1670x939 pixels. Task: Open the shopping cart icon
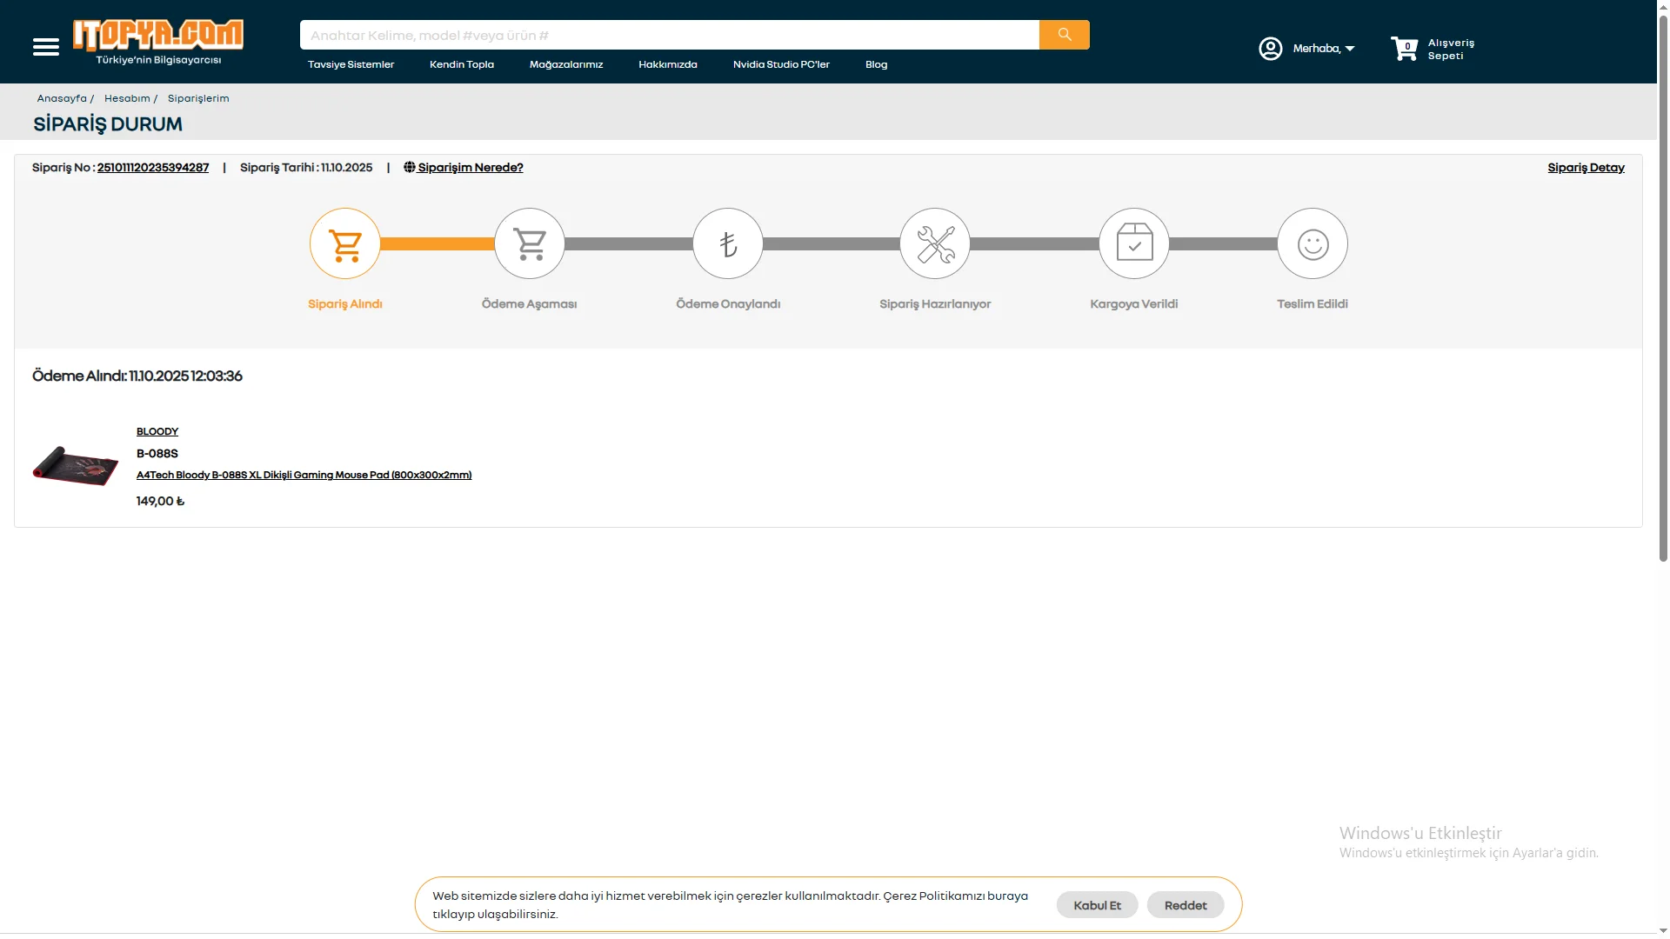pos(1404,49)
